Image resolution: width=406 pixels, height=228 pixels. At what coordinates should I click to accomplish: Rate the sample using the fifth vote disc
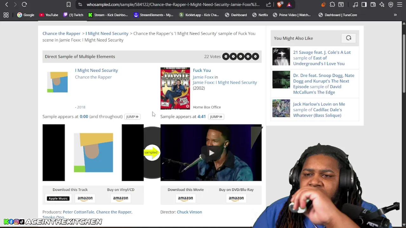tap(255, 56)
